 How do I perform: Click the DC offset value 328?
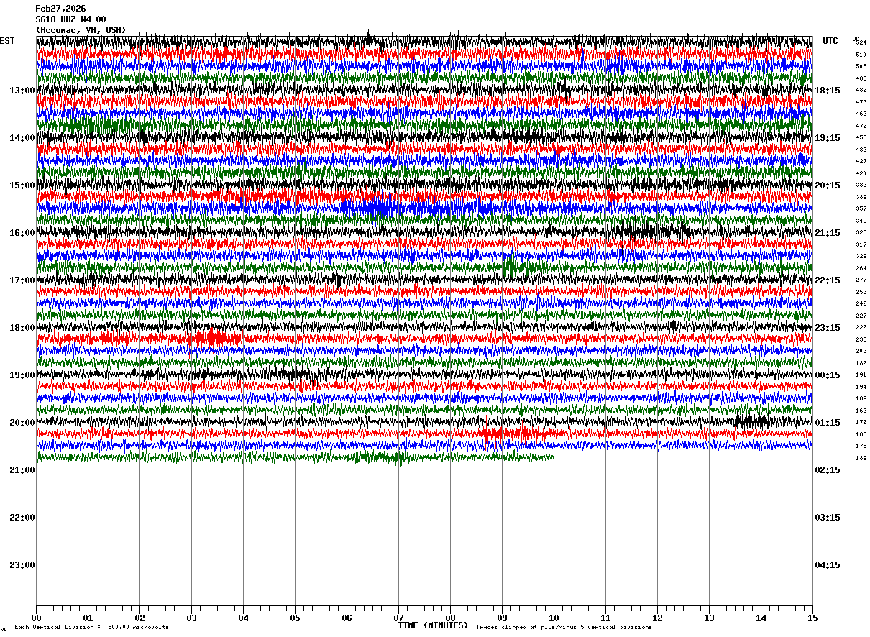pyautogui.click(x=861, y=233)
